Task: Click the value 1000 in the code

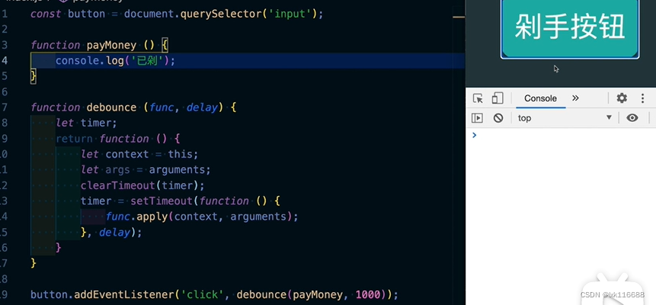Action: 368,295
